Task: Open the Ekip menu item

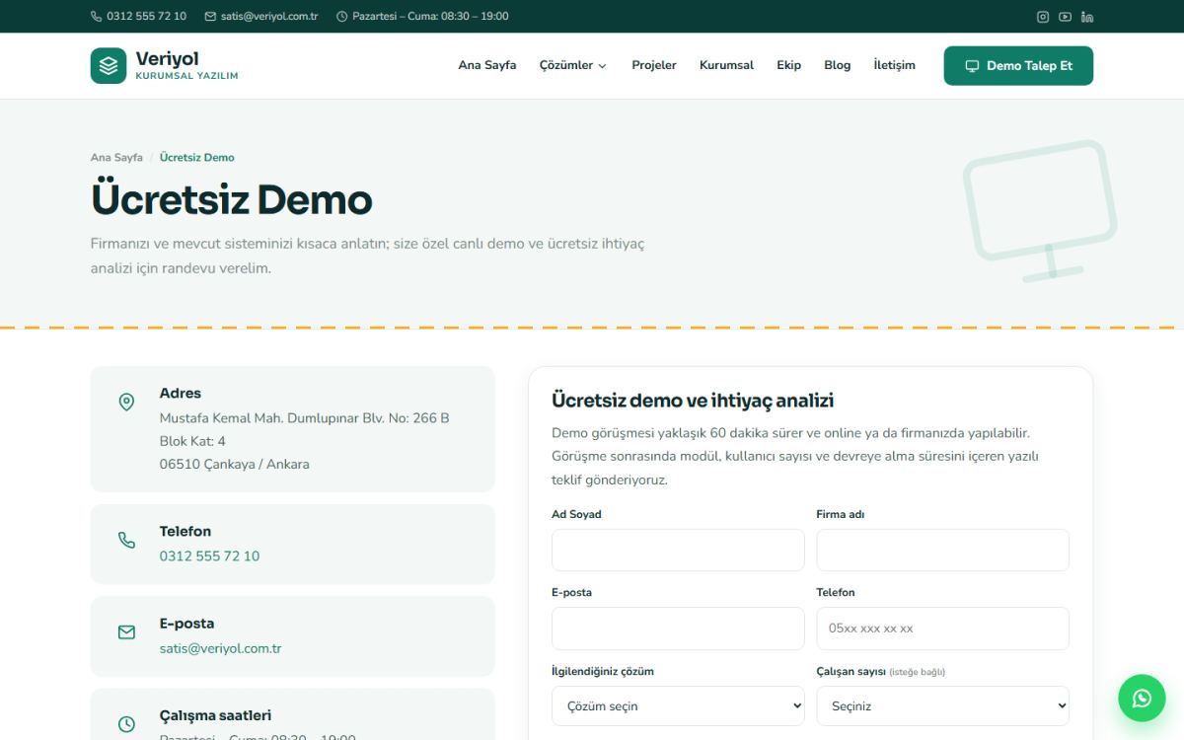Action: pyautogui.click(x=789, y=65)
